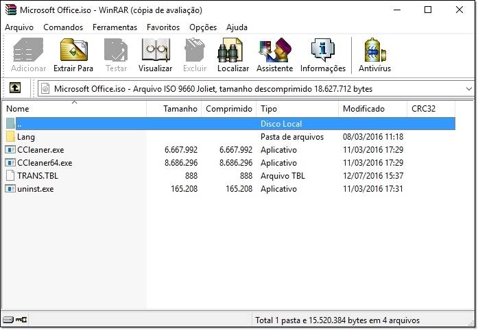Click the TRANS.TBL file icon
Image resolution: width=478 pixels, height=330 pixels.
click(x=10, y=176)
